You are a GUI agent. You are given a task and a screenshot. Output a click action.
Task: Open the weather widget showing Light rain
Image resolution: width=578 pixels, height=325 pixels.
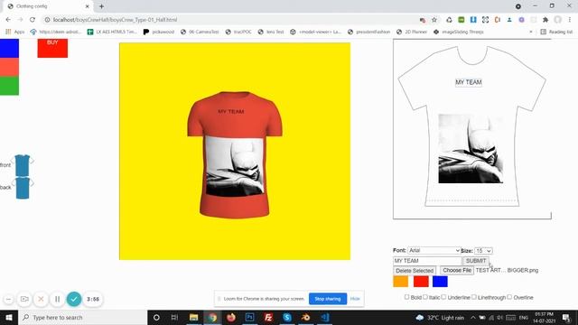click(440, 317)
